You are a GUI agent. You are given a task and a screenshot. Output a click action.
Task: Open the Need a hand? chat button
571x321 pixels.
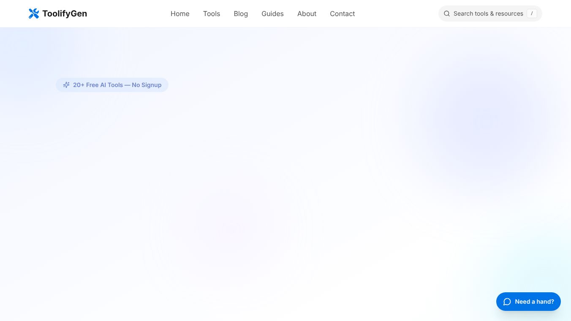click(x=528, y=302)
